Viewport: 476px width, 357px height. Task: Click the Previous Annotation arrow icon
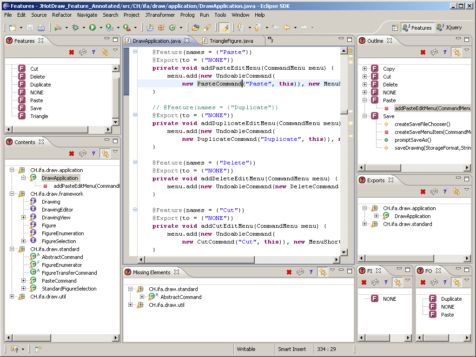click(x=258, y=27)
